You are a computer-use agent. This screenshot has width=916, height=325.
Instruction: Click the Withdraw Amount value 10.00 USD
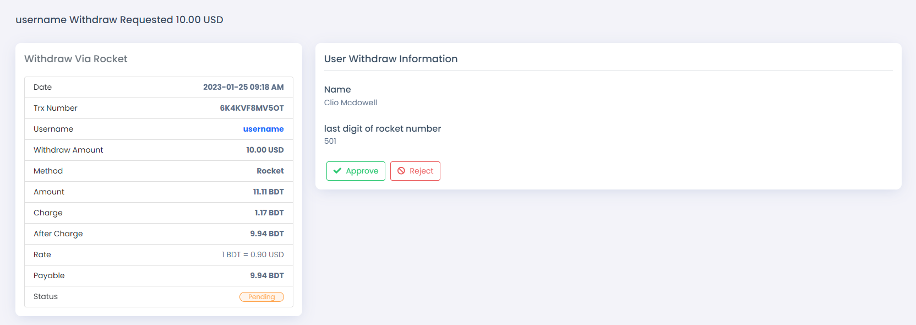[265, 150]
